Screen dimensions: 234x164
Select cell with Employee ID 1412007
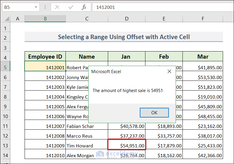coord(45,125)
